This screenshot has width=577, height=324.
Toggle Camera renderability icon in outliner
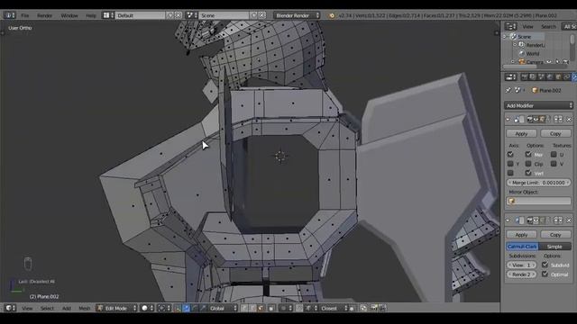565,62
